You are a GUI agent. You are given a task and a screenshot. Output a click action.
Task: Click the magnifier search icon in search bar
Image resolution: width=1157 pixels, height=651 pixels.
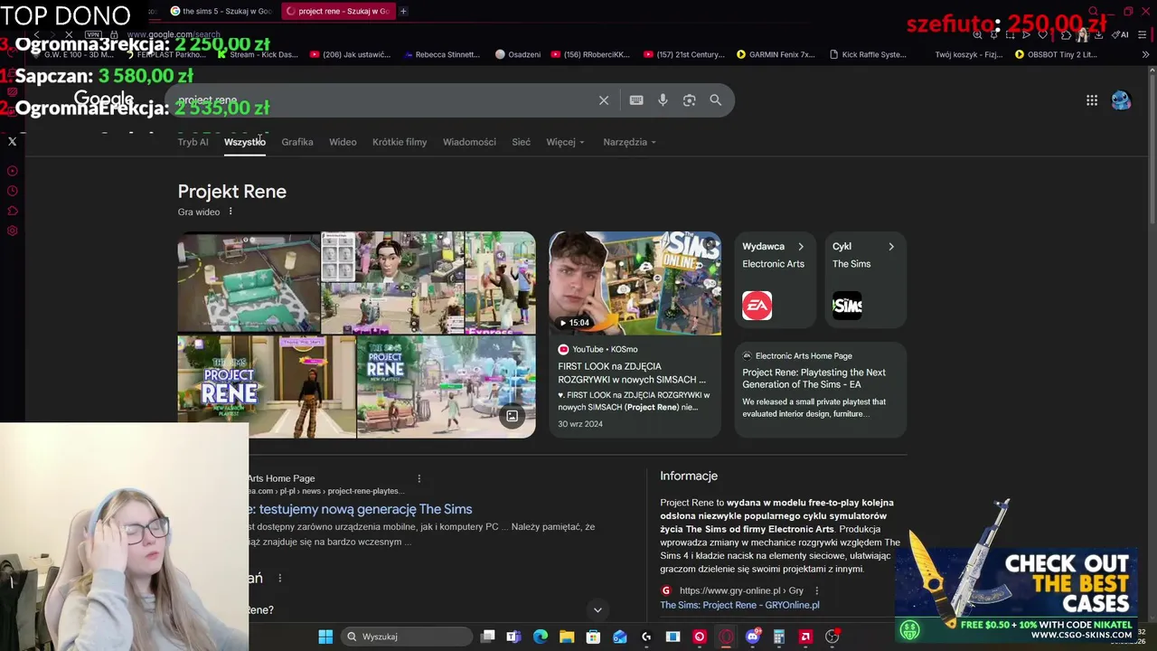(x=716, y=100)
